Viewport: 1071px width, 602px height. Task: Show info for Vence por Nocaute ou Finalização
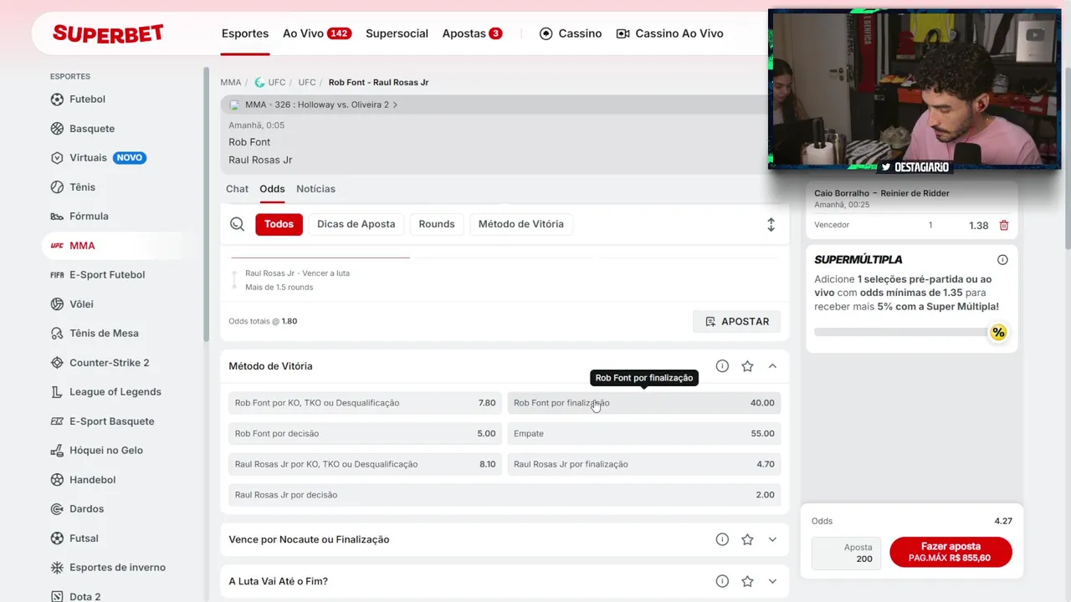[x=722, y=539]
